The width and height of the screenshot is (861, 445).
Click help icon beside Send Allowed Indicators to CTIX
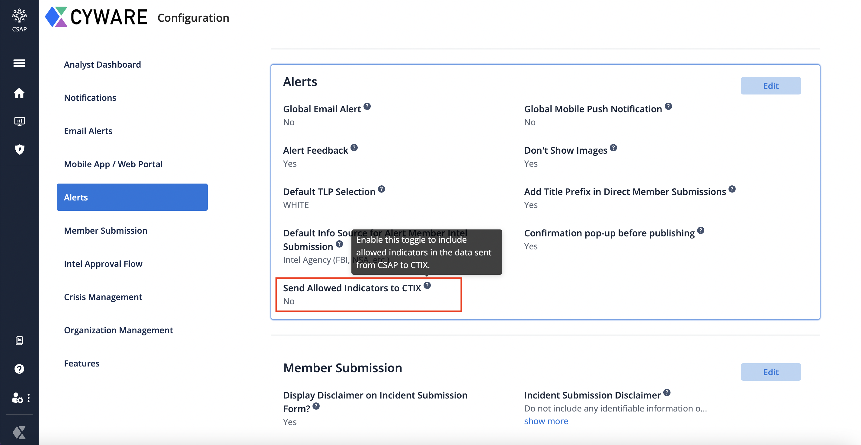427,285
